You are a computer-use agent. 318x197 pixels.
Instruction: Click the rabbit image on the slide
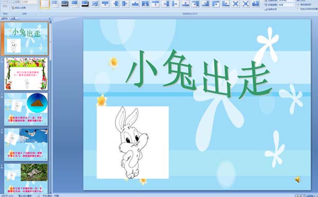click(132, 142)
